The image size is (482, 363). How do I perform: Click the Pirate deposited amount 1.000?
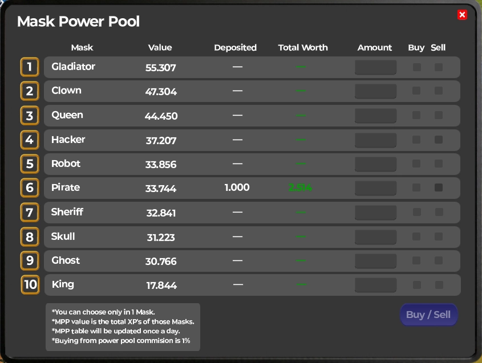pyautogui.click(x=237, y=187)
